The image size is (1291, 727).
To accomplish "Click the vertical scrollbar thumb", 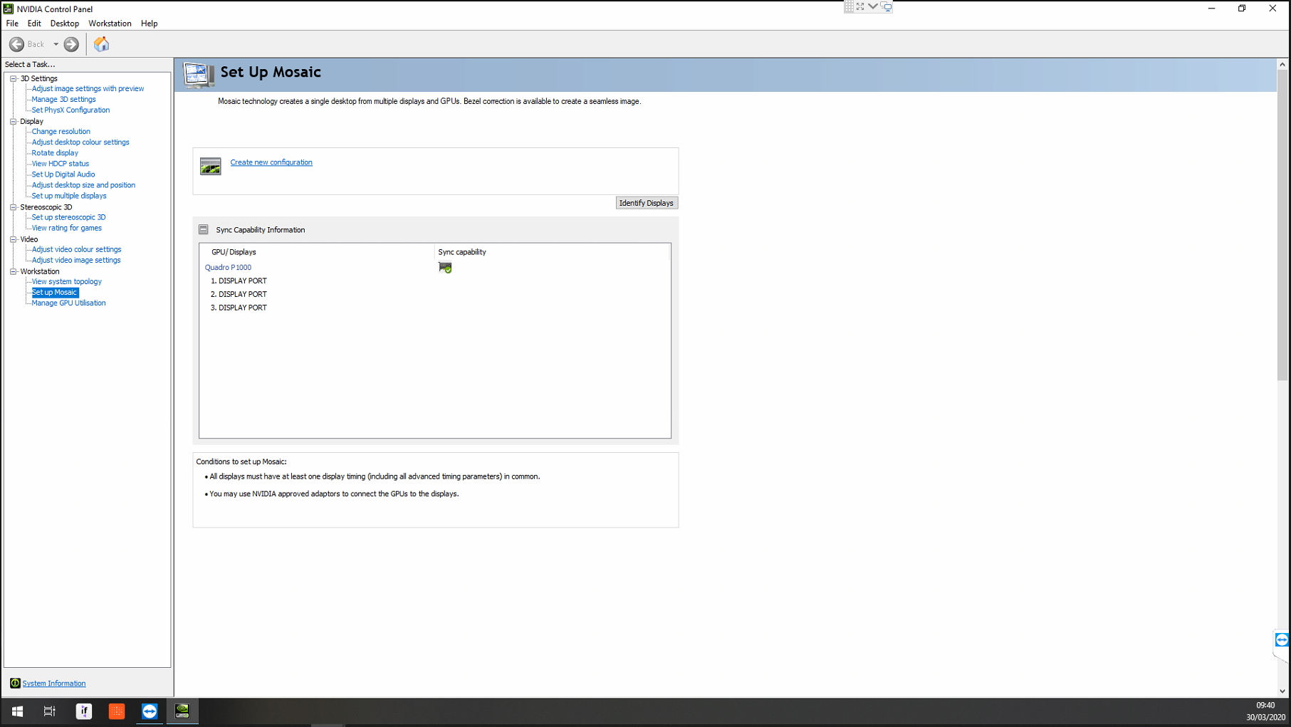I will click(1282, 225).
